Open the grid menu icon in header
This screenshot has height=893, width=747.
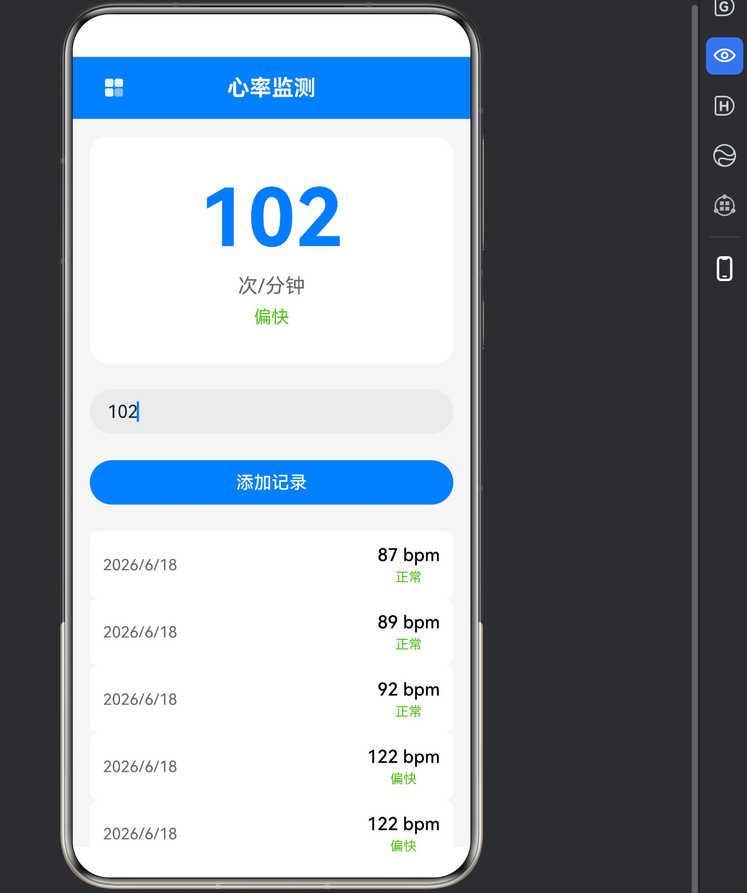tap(114, 88)
